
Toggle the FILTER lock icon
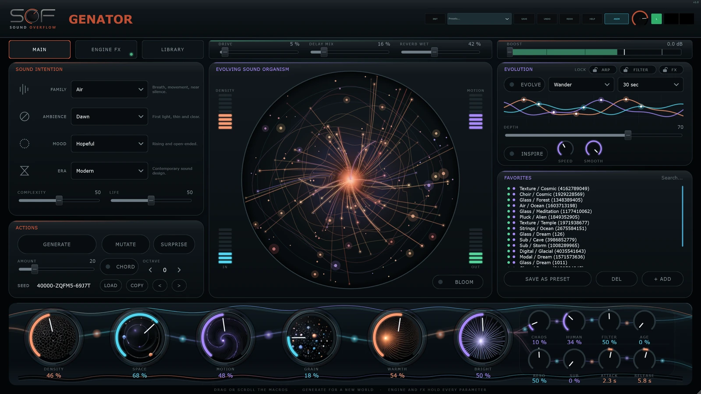[626, 70]
